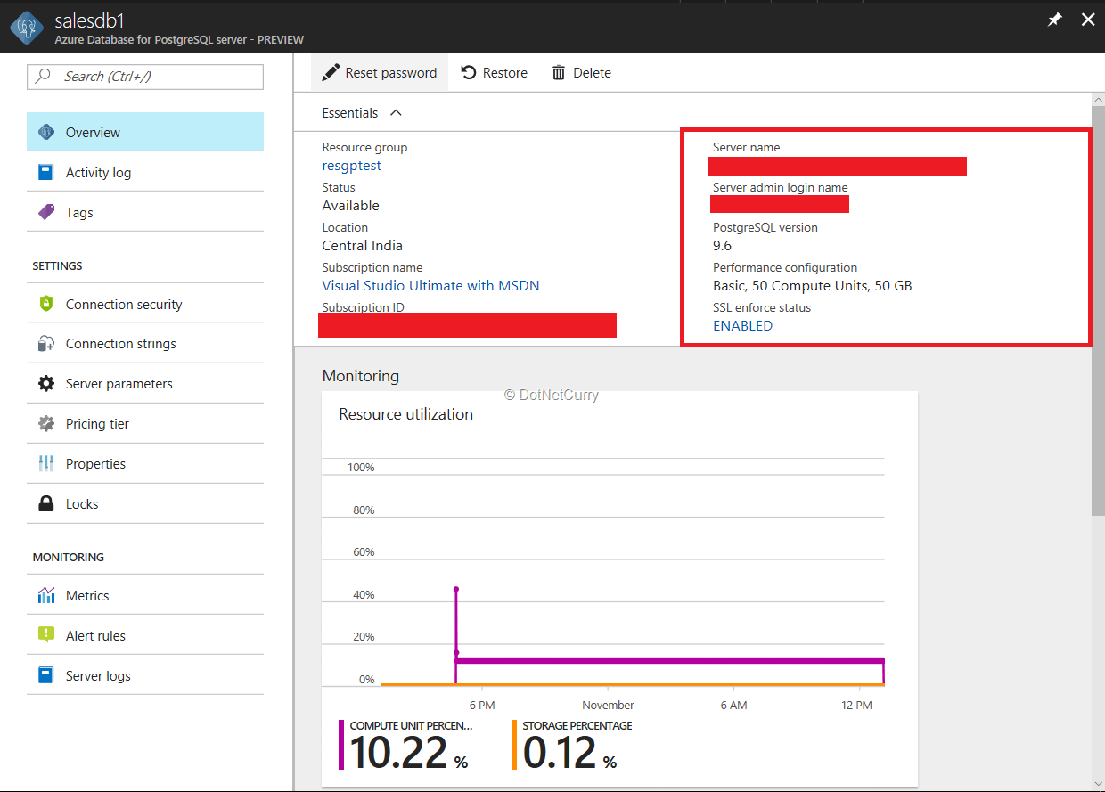This screenshot has width=1105, height=792.
Task: Open Server parameters
Action: click(145, 383)
